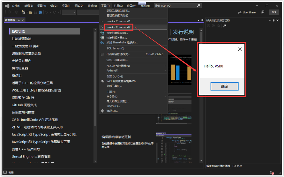Expand the 命令行(L) submenu arrow
The height and width of the screenshot is (177, 284).
[165, 97]
